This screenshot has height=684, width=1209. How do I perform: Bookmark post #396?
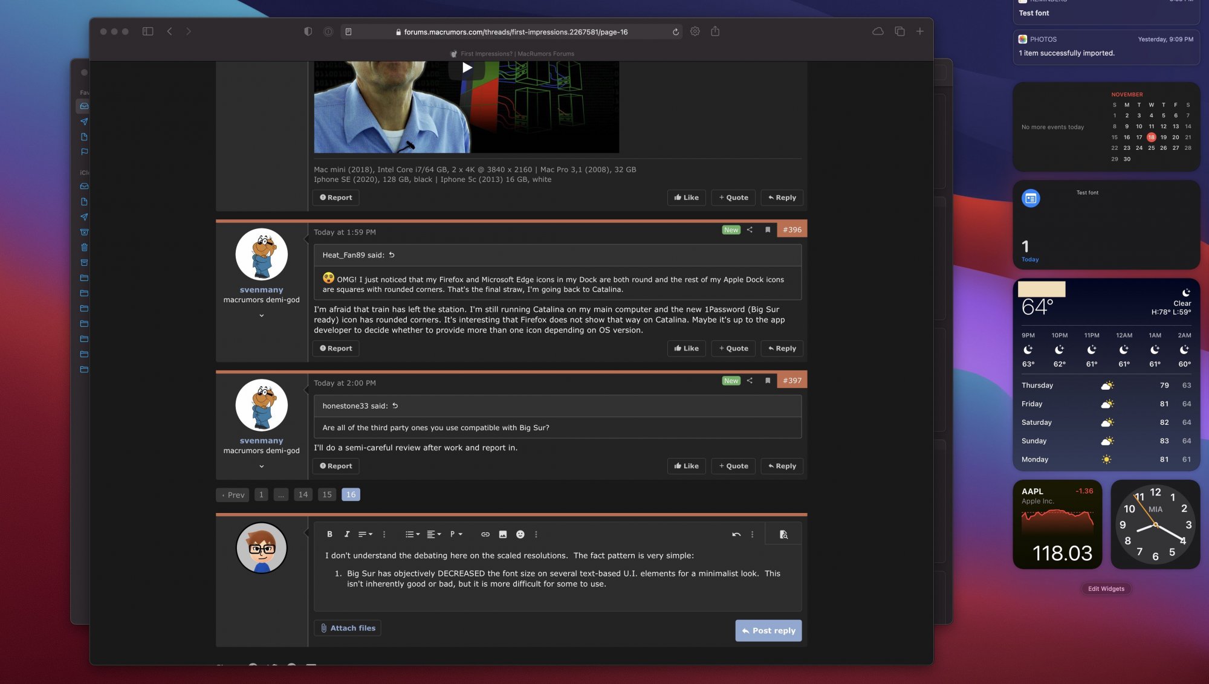(x=768, y=230)
